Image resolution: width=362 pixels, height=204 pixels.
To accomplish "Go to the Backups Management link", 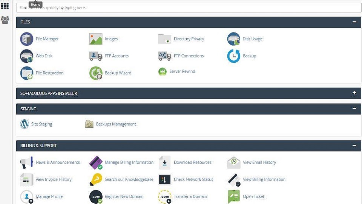I will pos(116,124).
